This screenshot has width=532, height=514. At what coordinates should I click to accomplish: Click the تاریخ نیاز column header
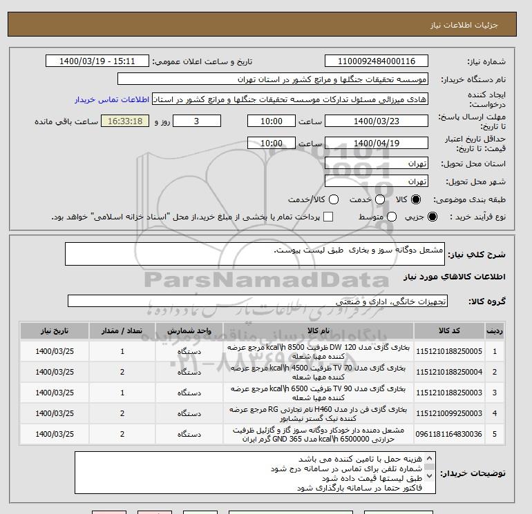tap(55, 330)
